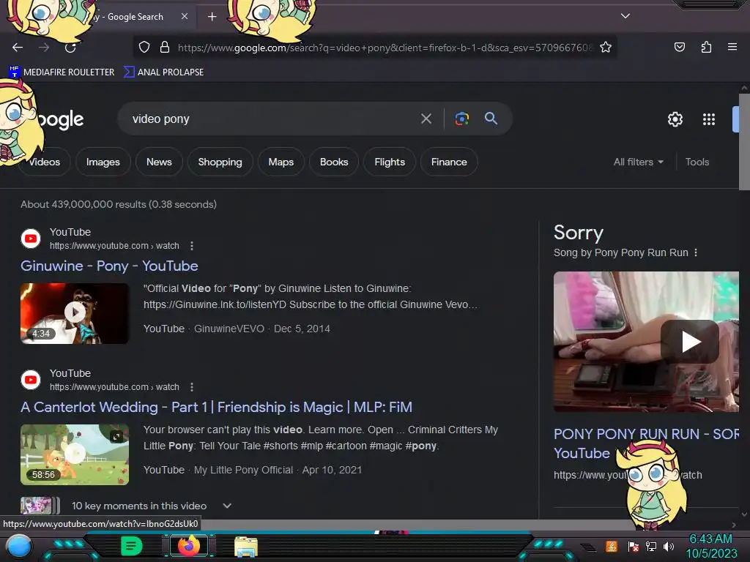
Task: Open the volume speaker tray icon
Action: tap(669, 546)
